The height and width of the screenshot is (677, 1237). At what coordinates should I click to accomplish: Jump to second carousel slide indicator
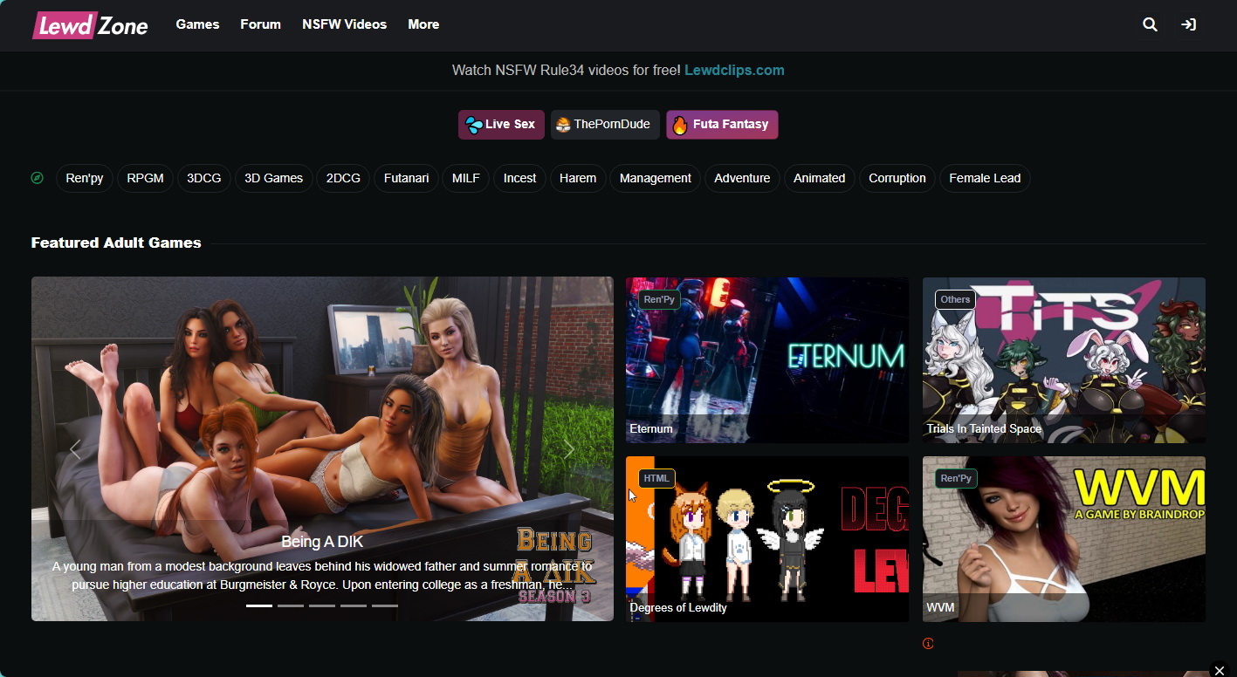[291, 605]
